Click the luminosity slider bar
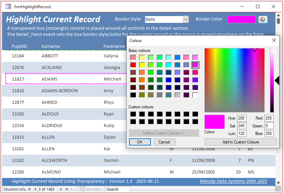Screen dimensions: 284x194 (x=272, y=80)
